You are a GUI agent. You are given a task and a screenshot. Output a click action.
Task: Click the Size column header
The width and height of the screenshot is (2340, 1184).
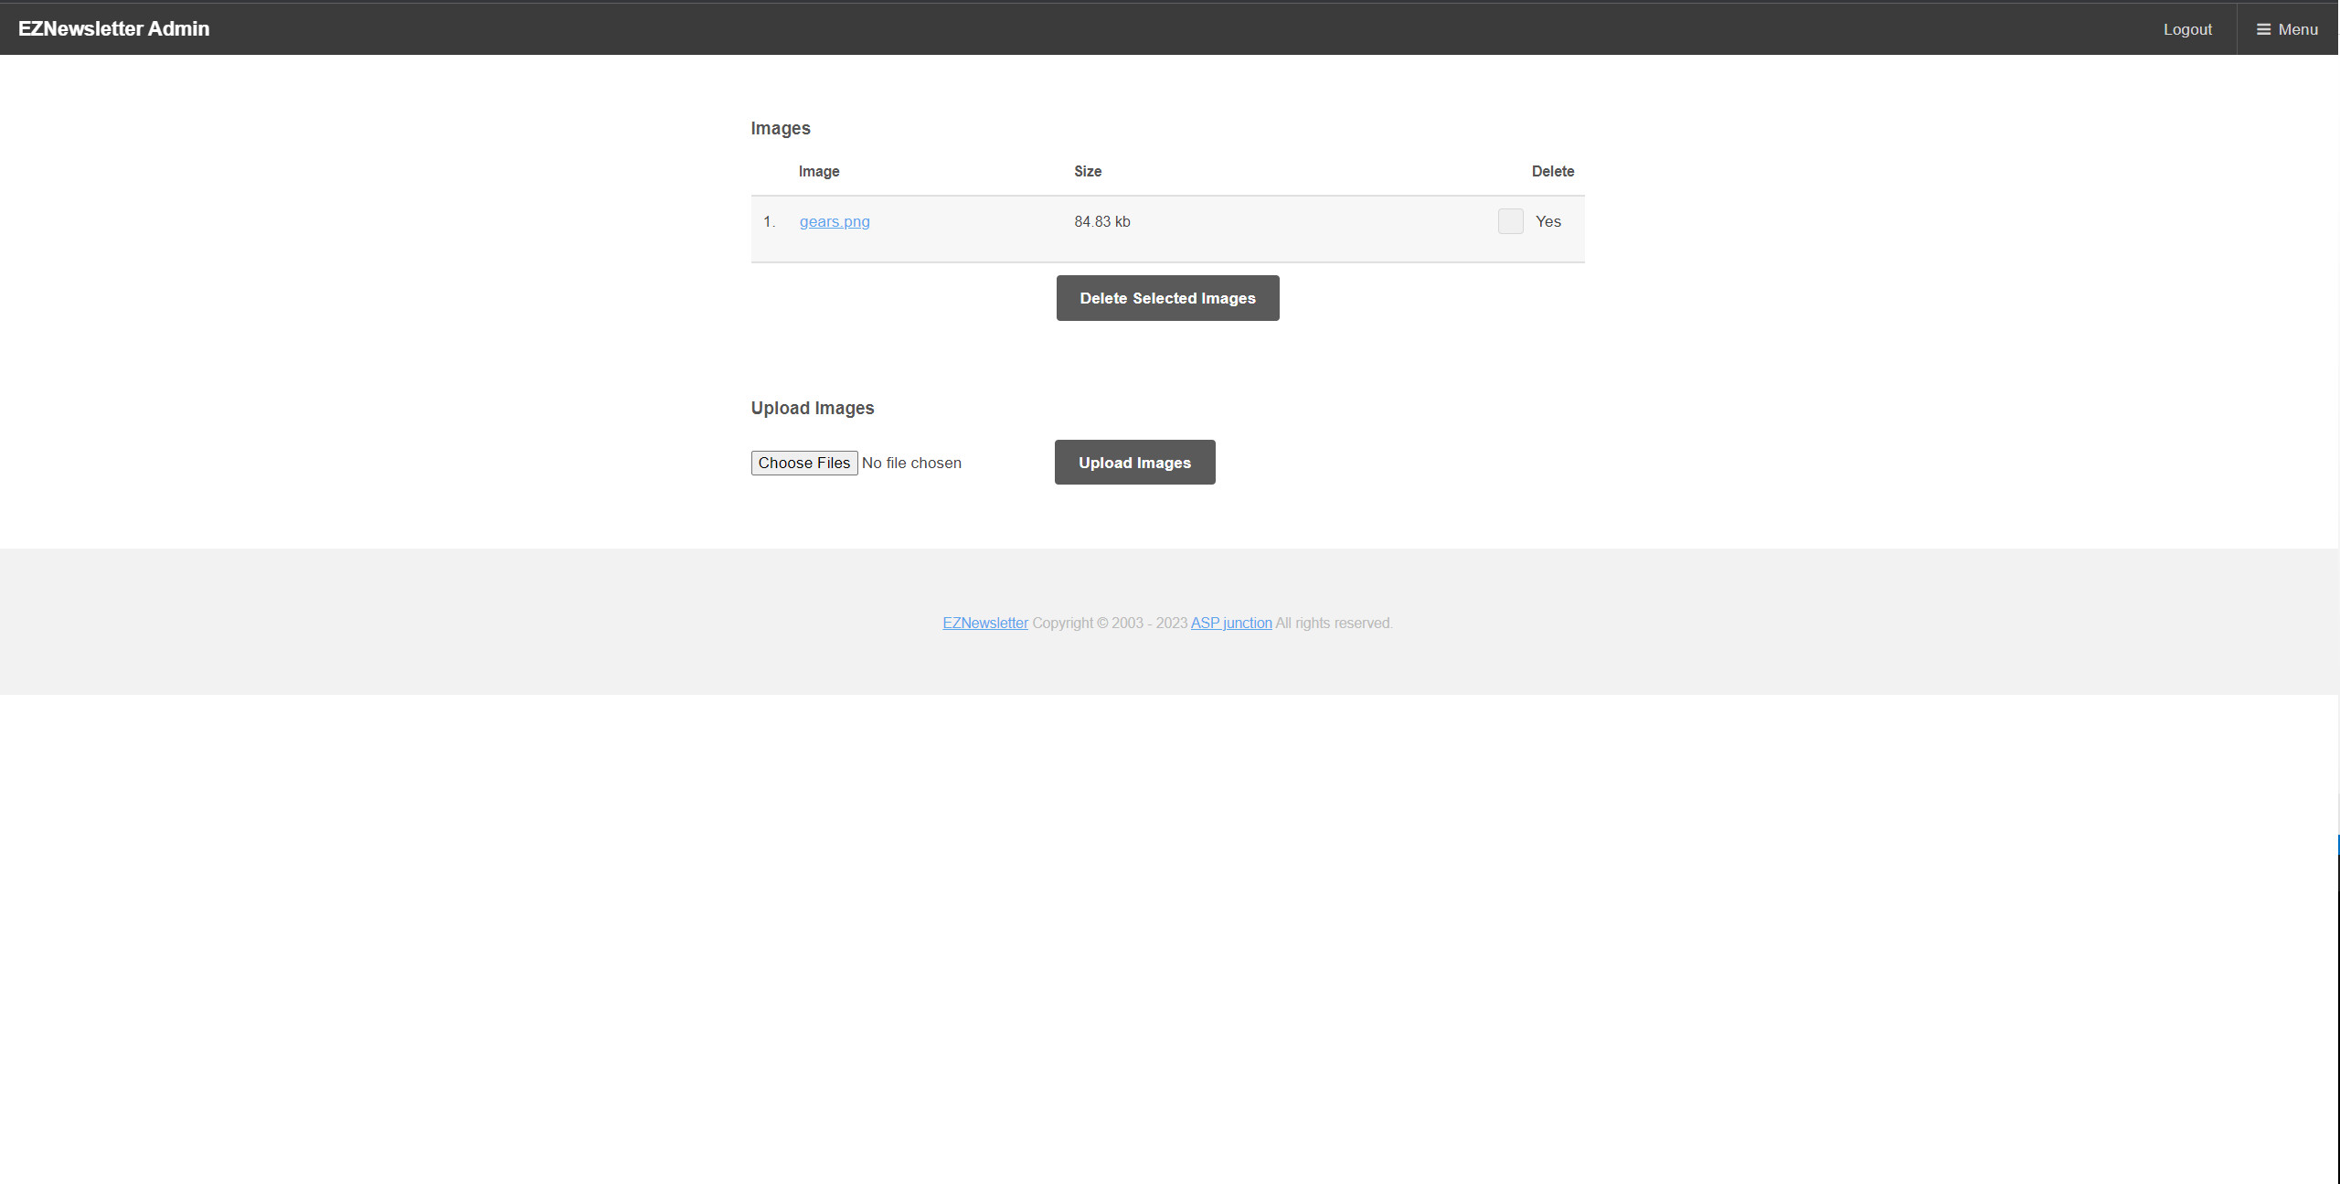coord(1087,171)
